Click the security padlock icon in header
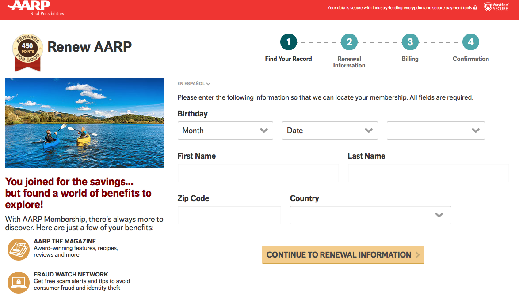 (475, 8)
